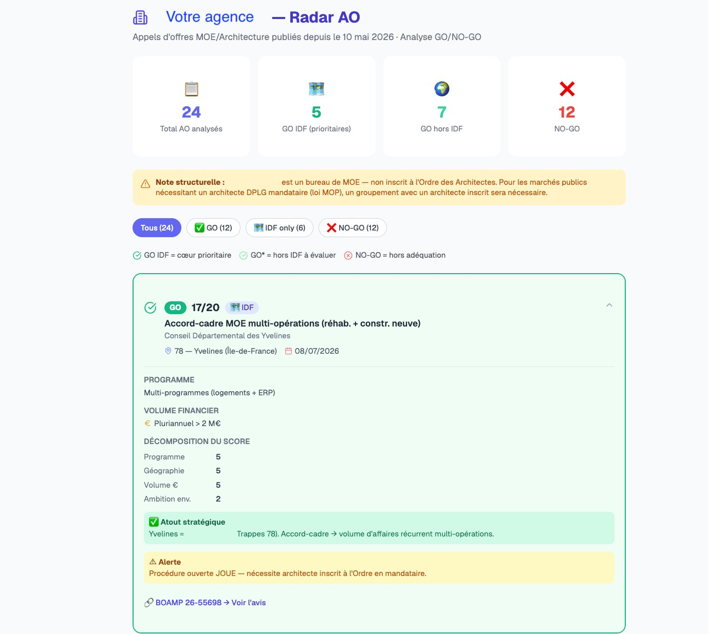
Task: Click Multi-programmes (logements + ERP) text
Action: tap(210, 393)
